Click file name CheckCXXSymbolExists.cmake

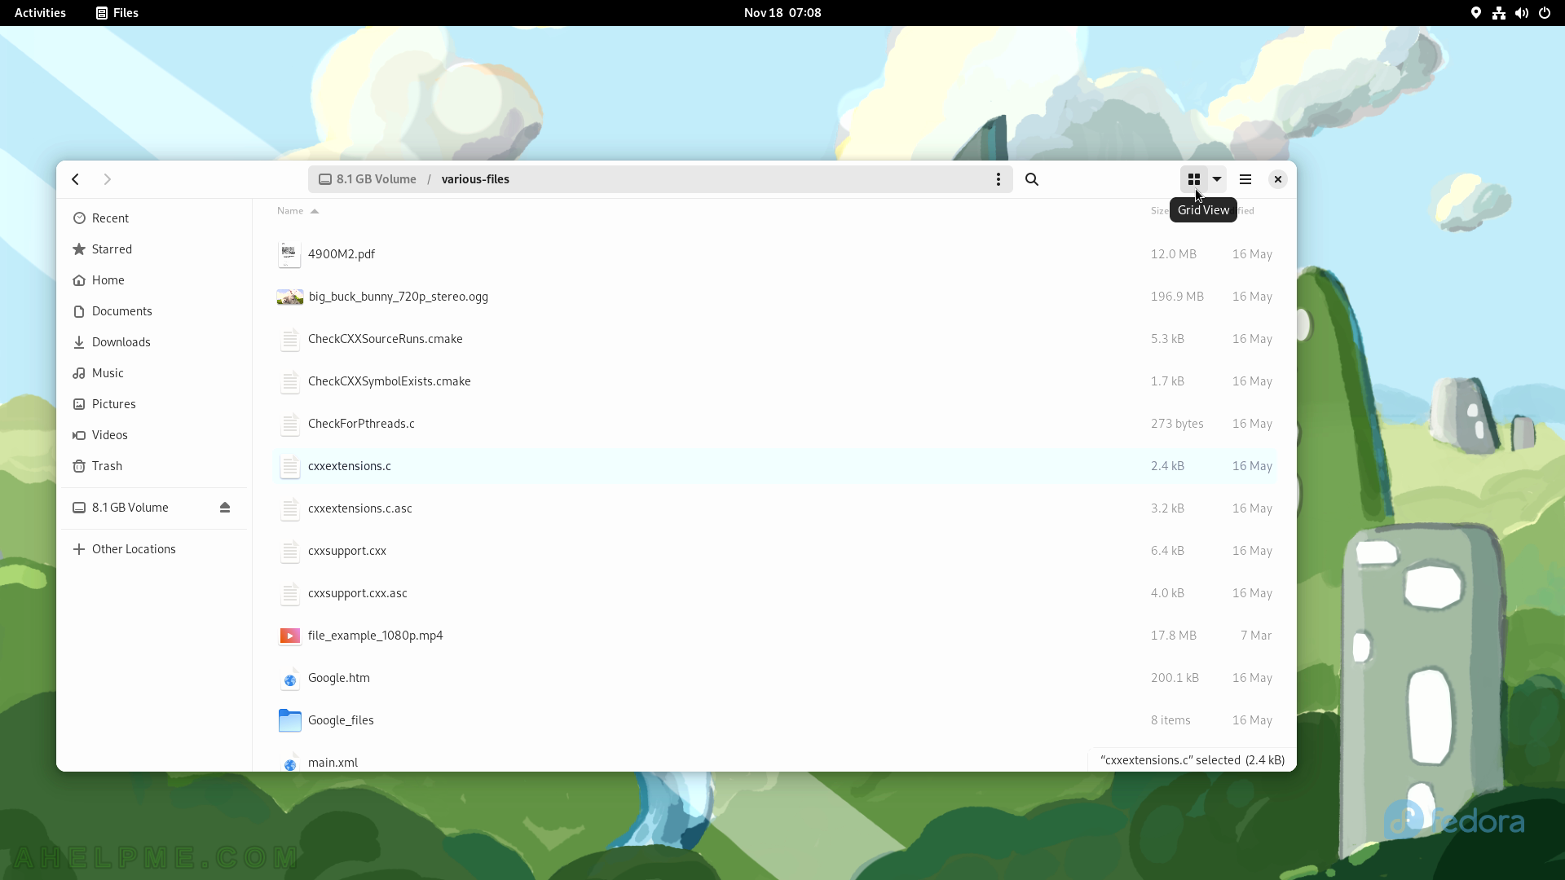point(389,381)
